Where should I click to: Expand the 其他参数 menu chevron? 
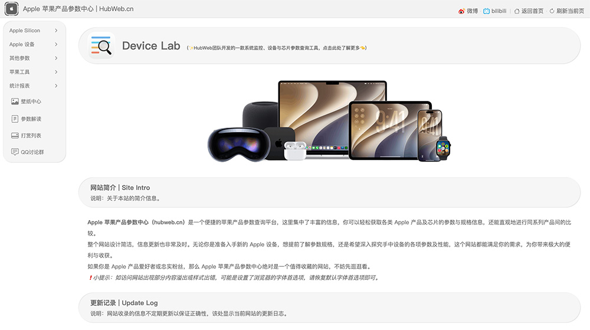tap(56, 58)
